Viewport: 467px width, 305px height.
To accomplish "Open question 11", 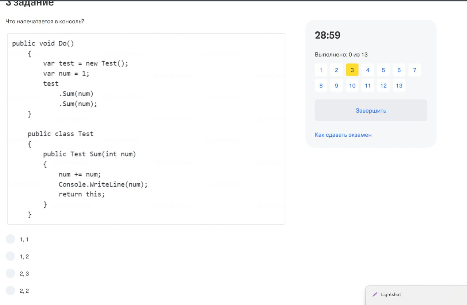I will click(x=368, y=86).
